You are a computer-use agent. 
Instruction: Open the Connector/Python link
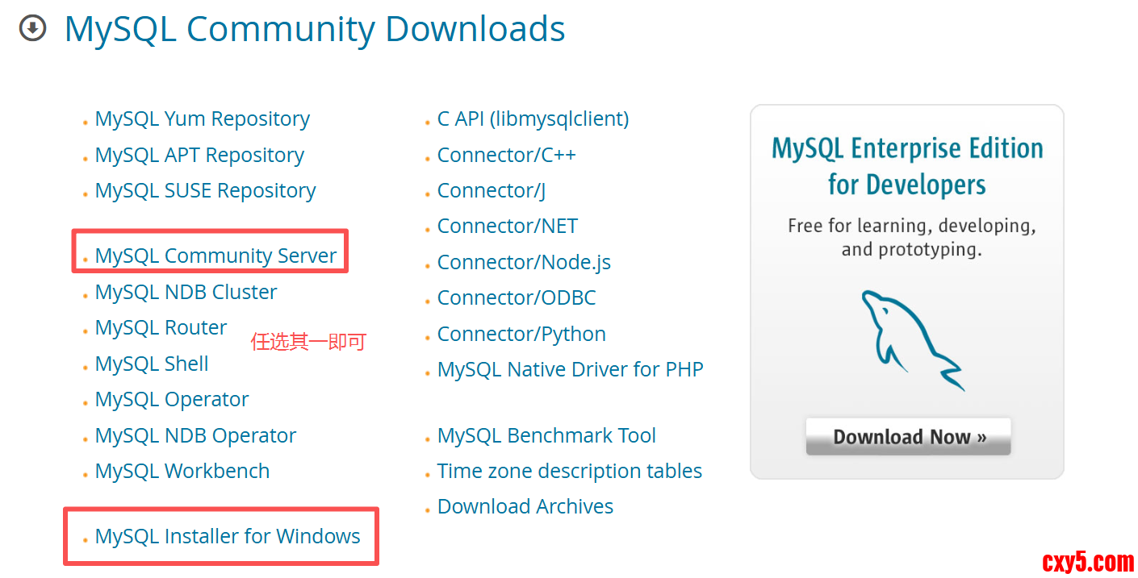521,334
